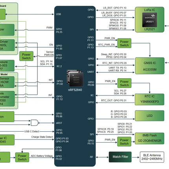Click the Power Switch driven by RTC_PWR_EN
The image size is (169, 169).
click(124, 43)
